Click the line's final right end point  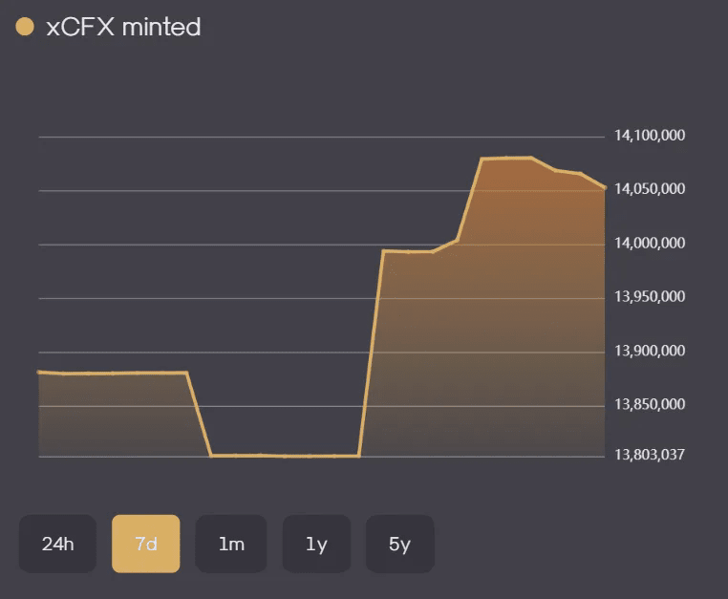[605, 187]
